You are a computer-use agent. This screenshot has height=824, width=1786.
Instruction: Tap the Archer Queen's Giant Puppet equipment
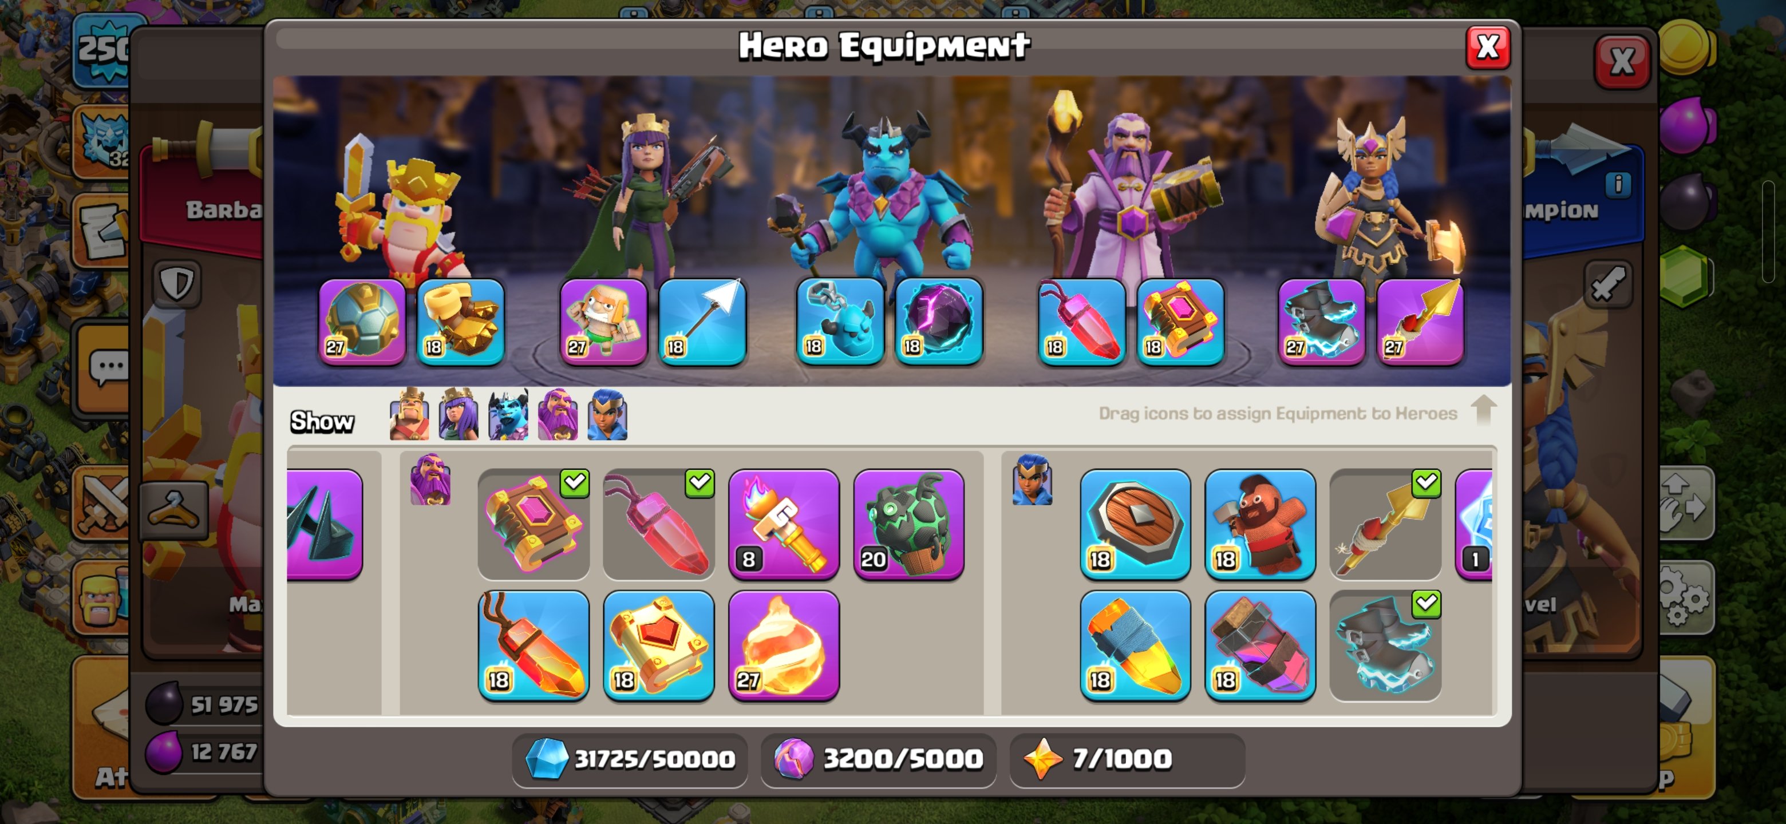pyautogui.click(x=603, y=322)
